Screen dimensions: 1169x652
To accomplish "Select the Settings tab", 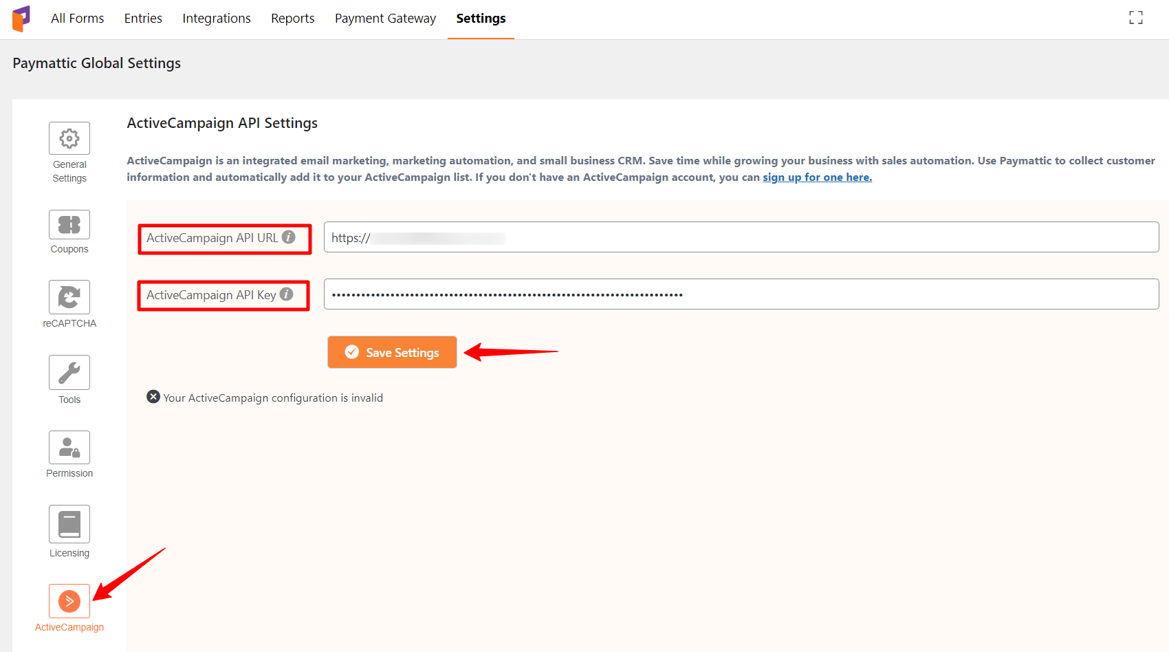I will 481,19.
